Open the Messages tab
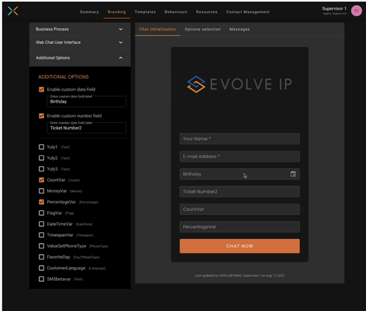366x311 pixels. pos(239,29)
